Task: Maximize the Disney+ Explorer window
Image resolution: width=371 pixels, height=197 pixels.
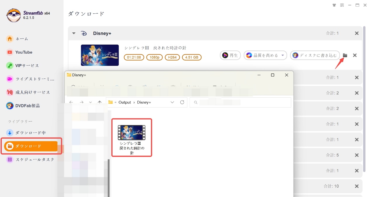Action: (272, 75)
